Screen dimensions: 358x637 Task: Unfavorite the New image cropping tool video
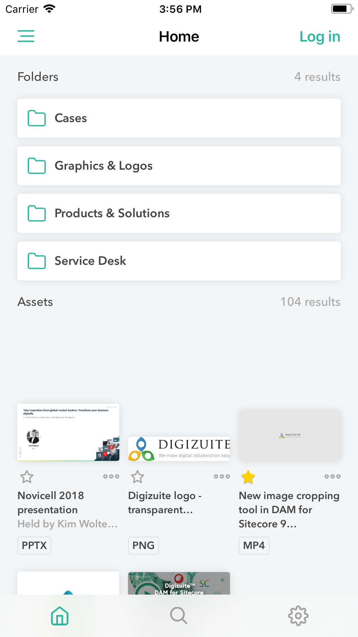[x=248, y=477]
